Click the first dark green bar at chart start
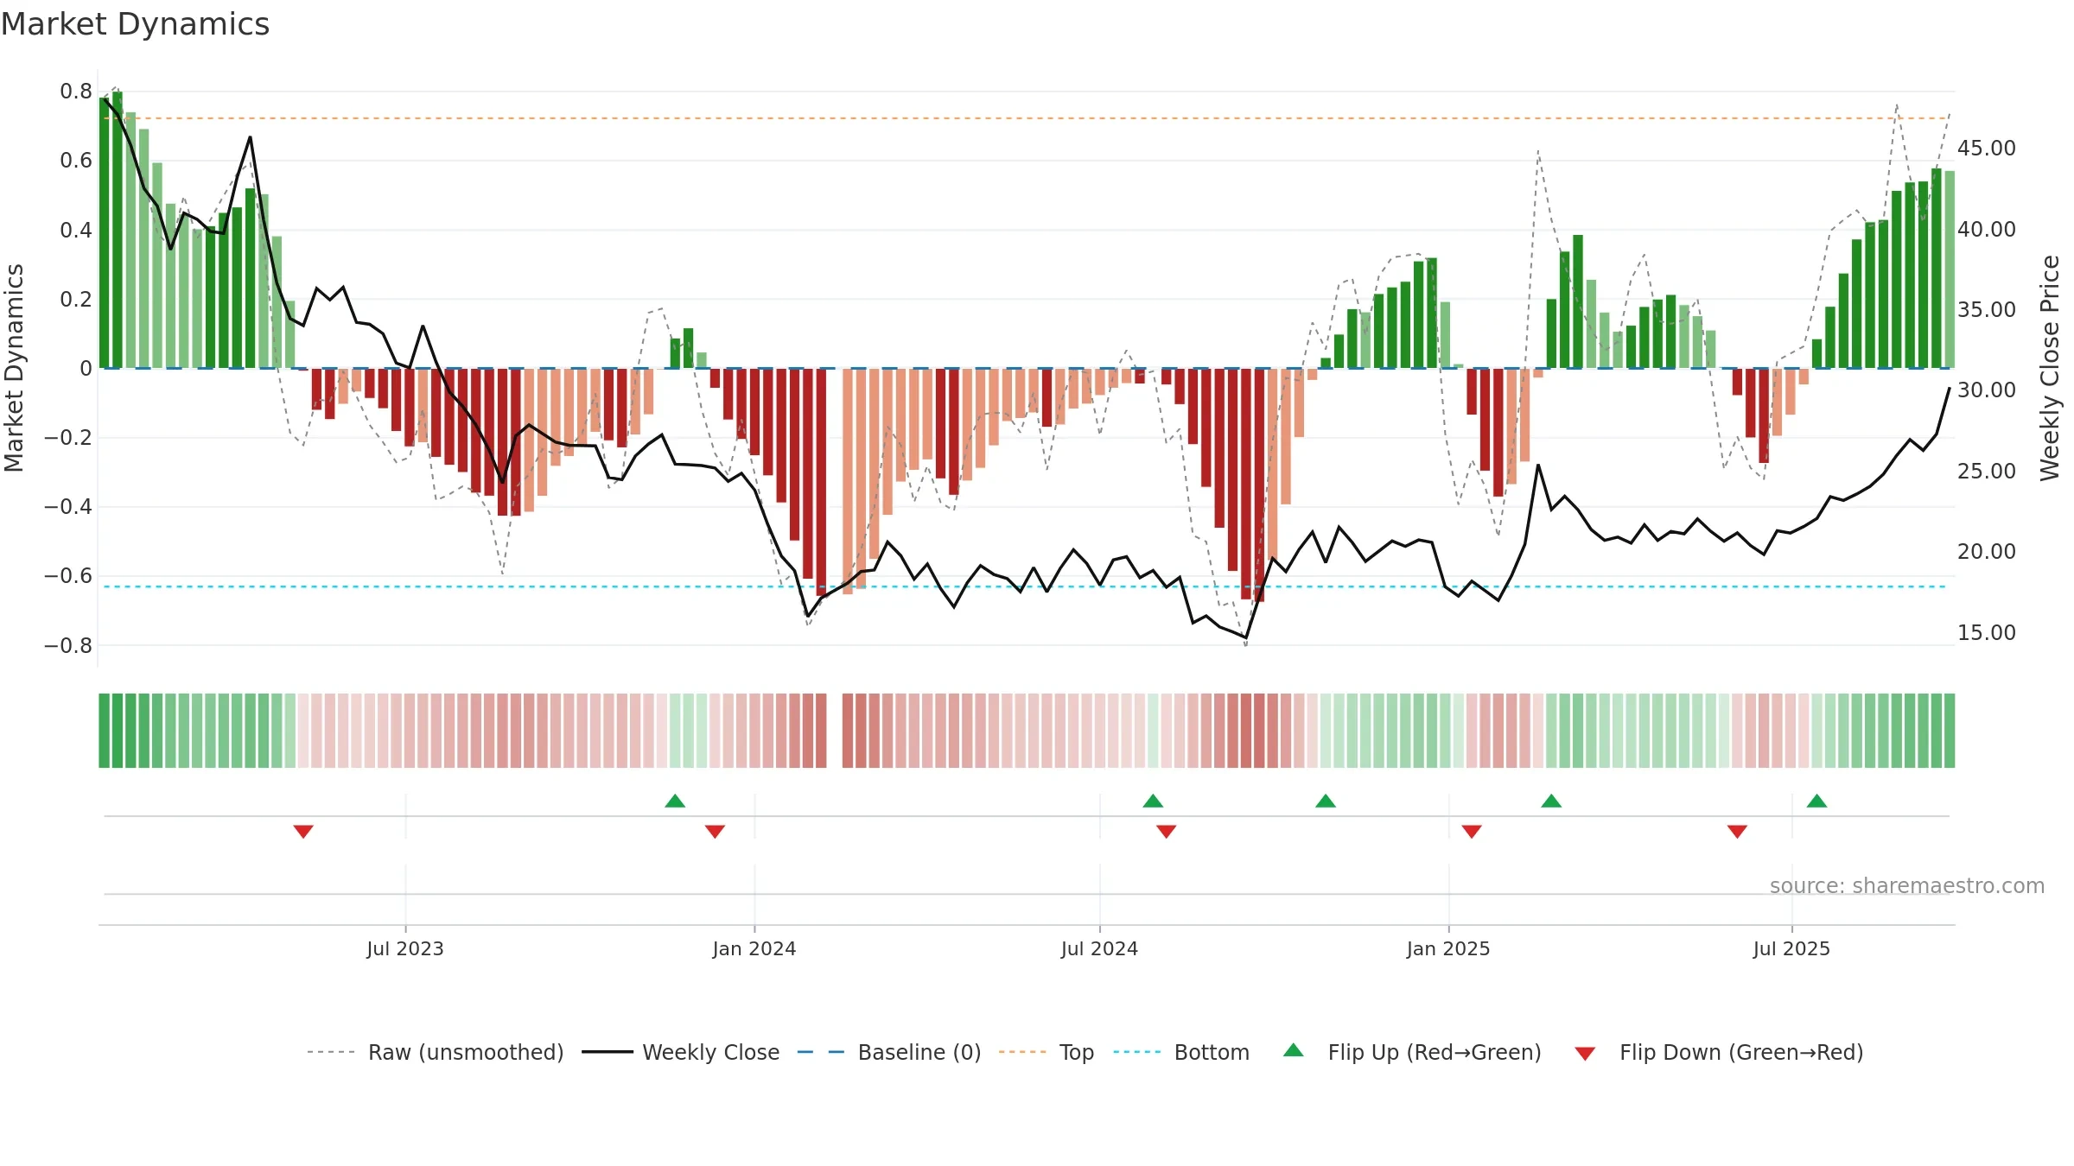 (x=105, y=233)
